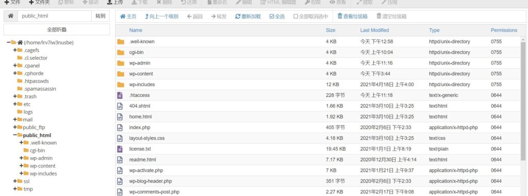Click the Upload (上传) toolbar icon

pos(110,3)
